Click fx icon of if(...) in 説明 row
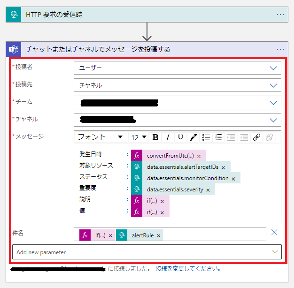 (137, 200)
